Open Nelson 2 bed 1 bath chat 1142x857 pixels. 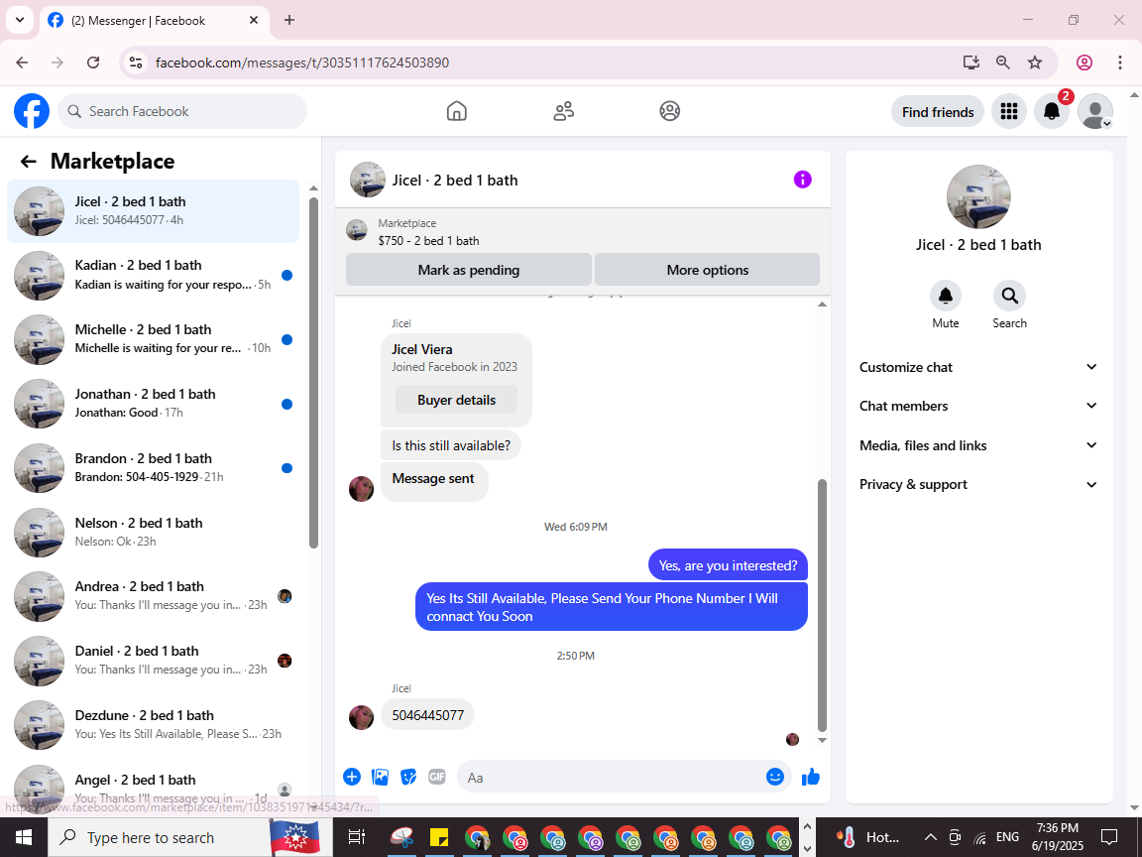pyautogui.click(x=153, y=532)
